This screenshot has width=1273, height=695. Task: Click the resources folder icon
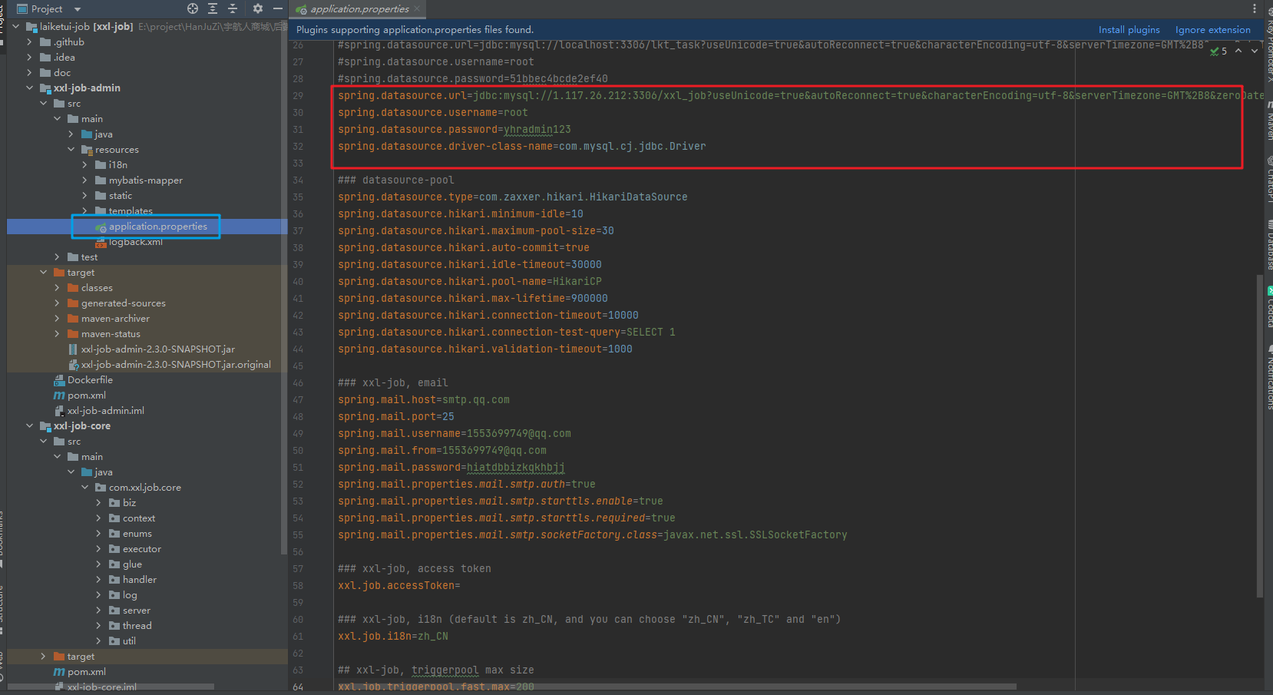[87, 150]
